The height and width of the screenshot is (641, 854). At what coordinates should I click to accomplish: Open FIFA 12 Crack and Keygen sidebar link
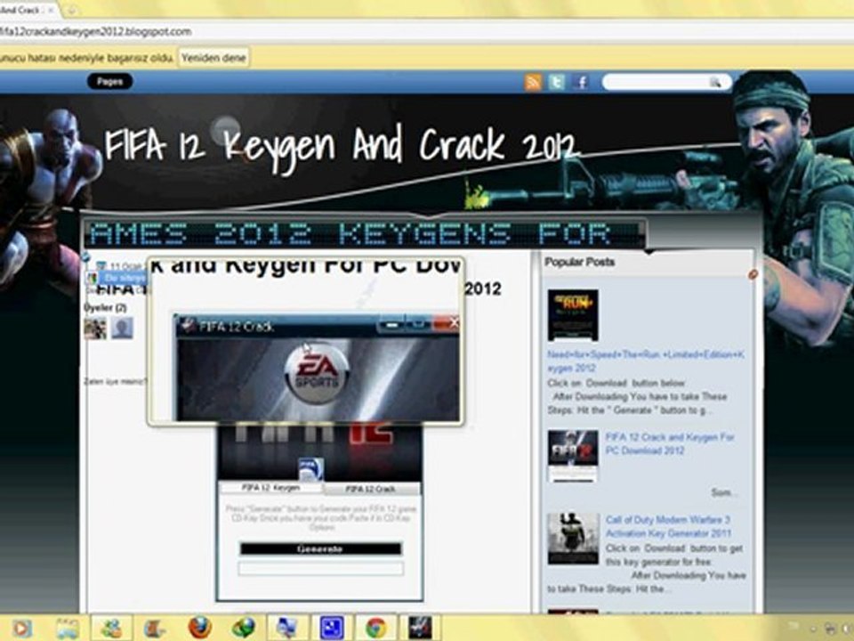coord(670,443)
